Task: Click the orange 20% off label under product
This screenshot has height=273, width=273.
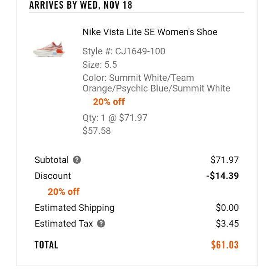Action: coord(109,101)
